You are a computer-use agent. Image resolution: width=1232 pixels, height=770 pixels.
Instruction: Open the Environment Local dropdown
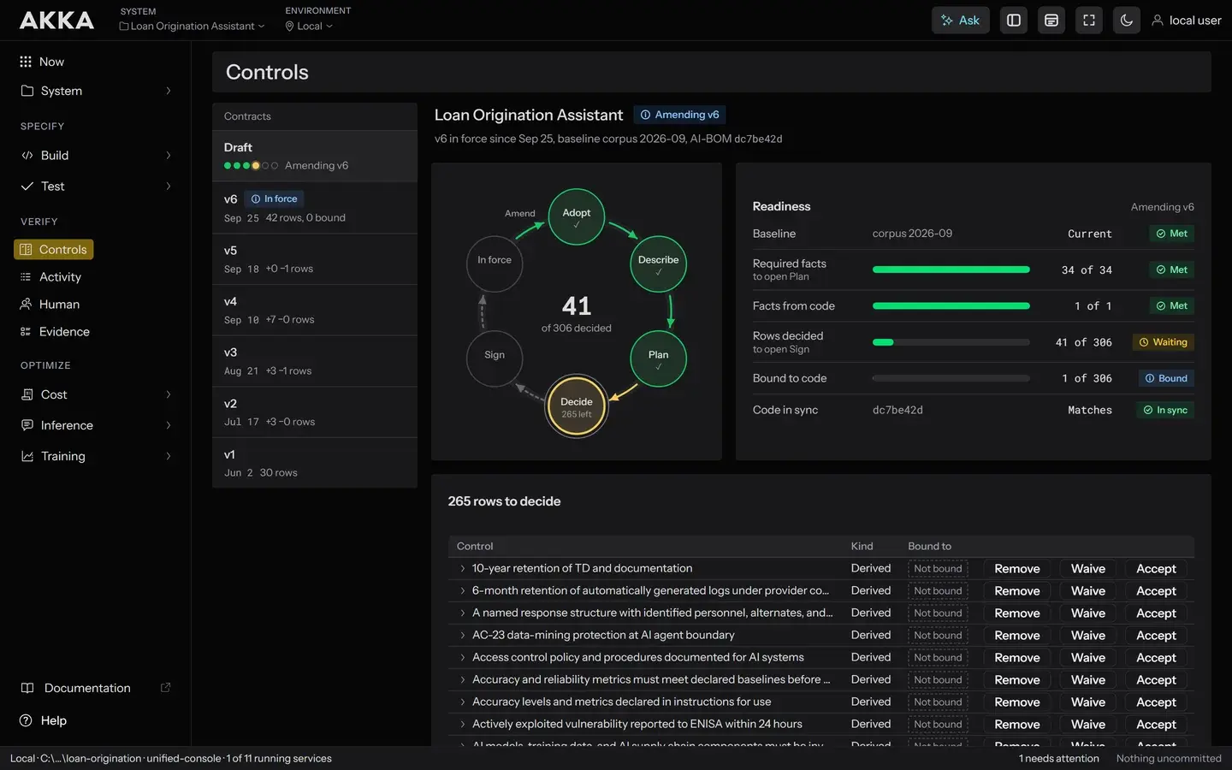click(x=309, y=27)
